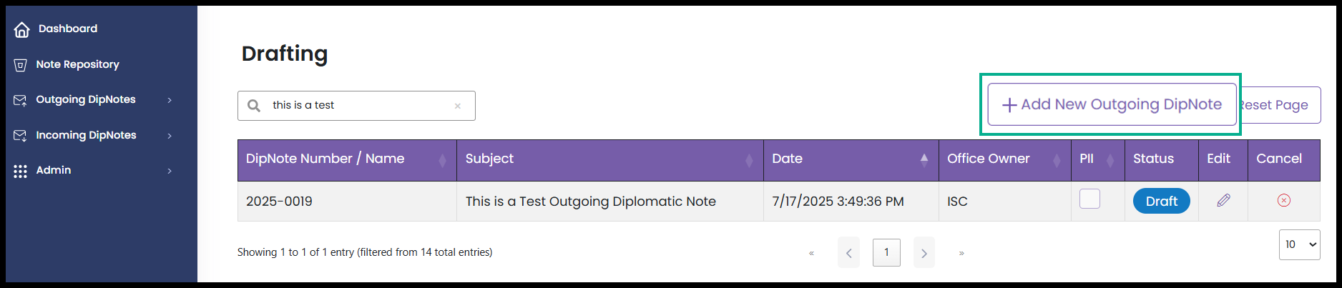Expand the Admin submenu chevron
The width and height of the screenshot is (1342, 288).
[170, 171]
